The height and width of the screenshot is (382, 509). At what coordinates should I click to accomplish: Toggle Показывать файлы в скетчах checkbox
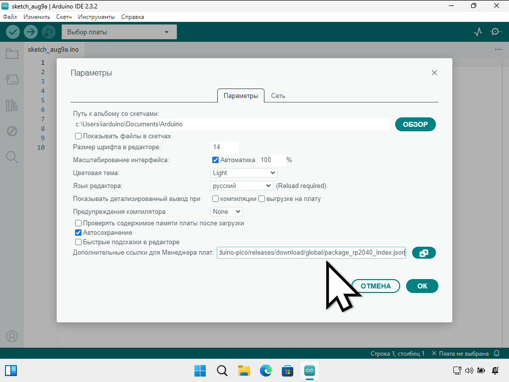coord(78,136)
